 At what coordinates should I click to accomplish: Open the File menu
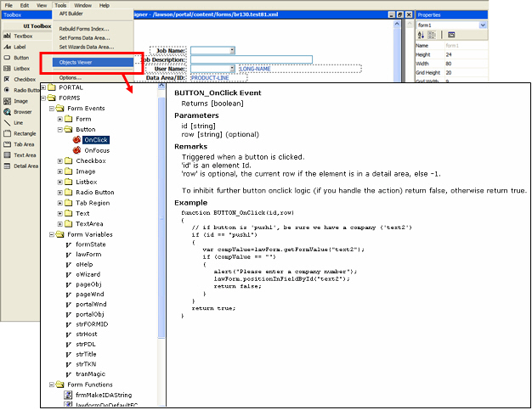point(8,5)
